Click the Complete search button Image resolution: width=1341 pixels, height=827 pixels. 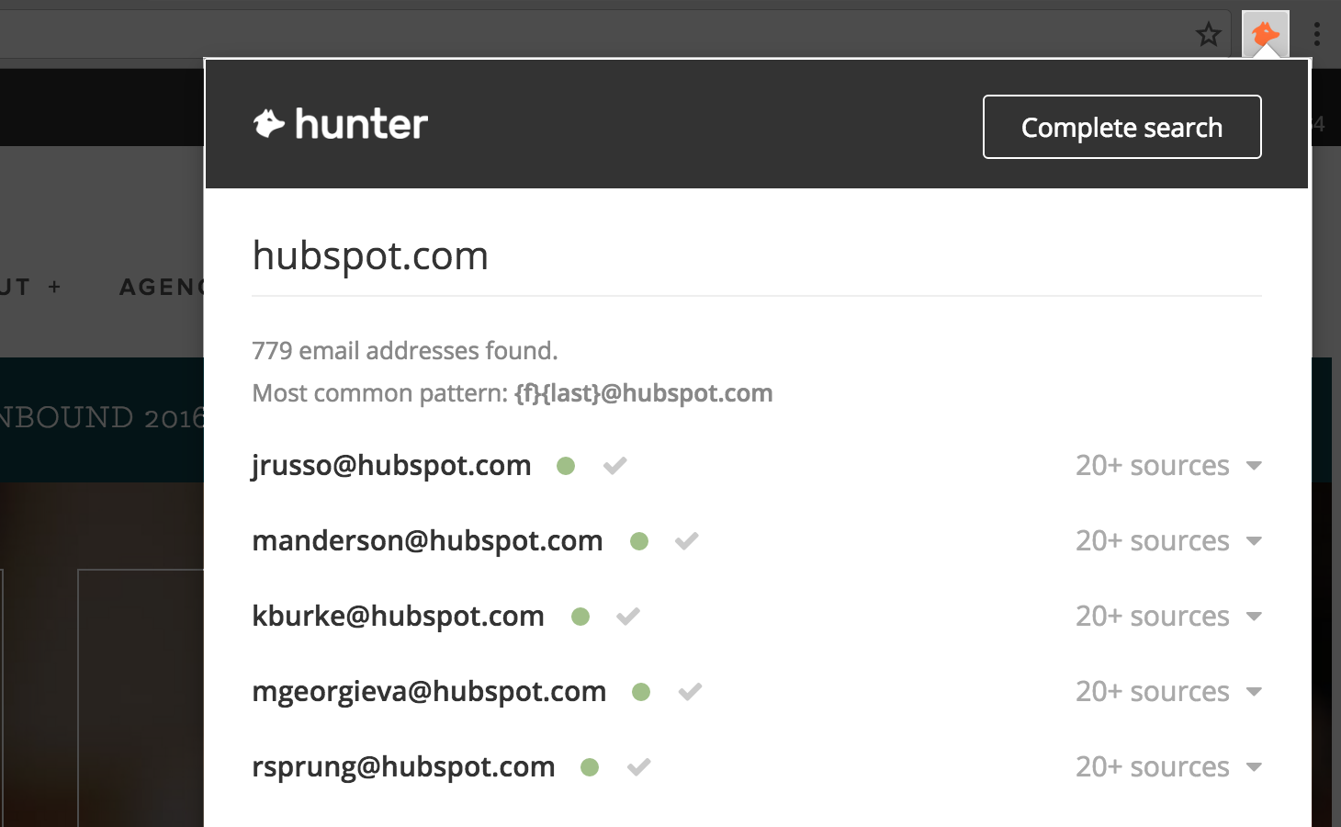1121,127
